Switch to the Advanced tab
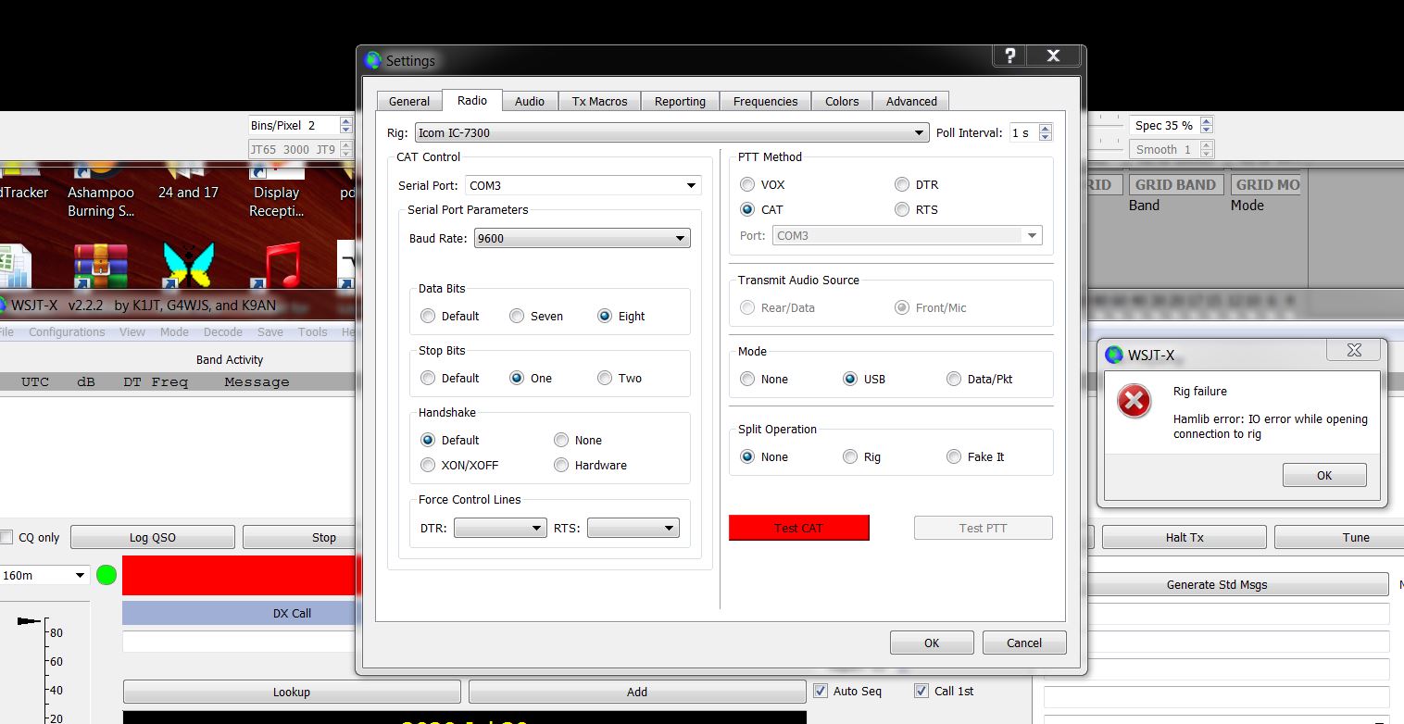Image resolution: width=1404 pixels, height=724 pixels. [x=911, y=101]
